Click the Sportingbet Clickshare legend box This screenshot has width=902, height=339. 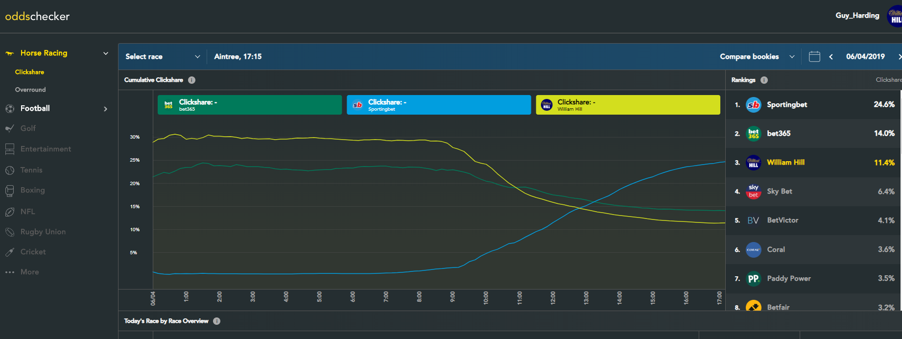click(x=439, y=105)
